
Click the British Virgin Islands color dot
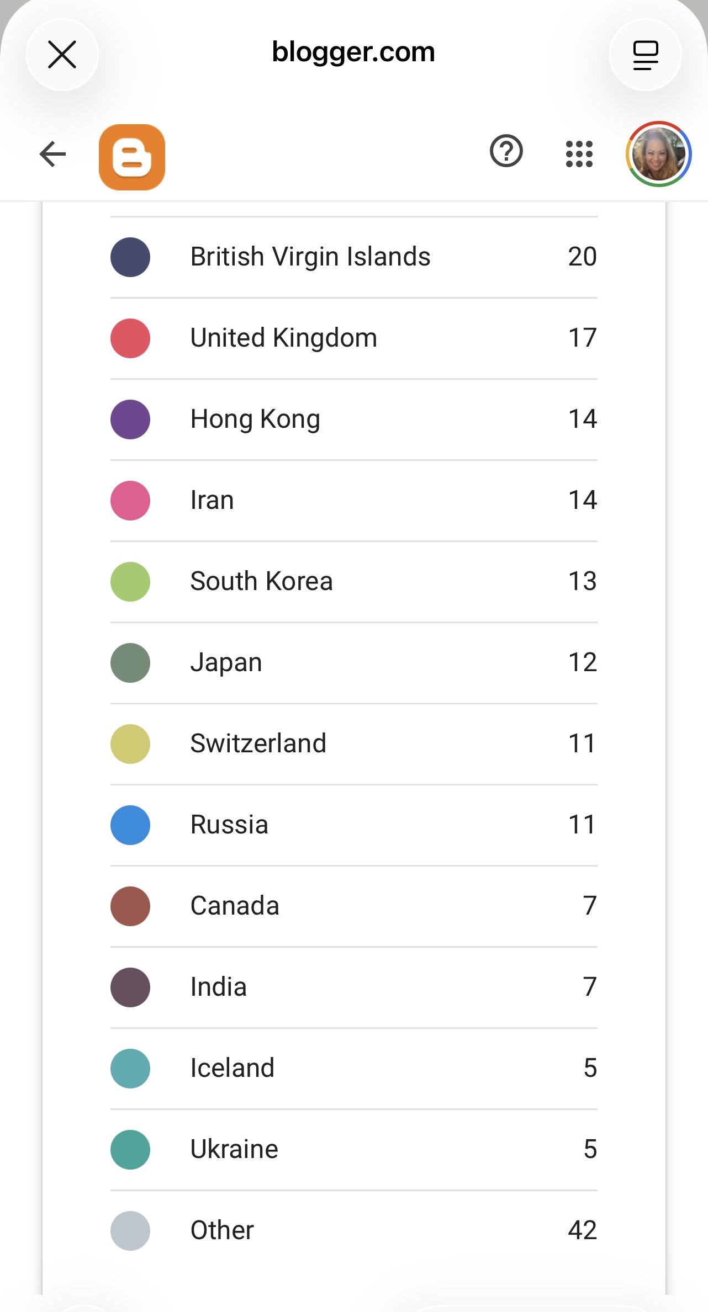pos(130,257)
